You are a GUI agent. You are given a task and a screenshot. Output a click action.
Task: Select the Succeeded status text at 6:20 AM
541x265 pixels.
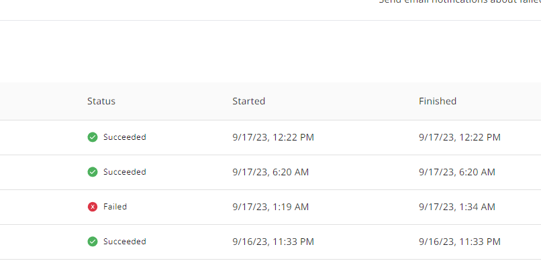pyautogui.click(x=125, y=172)
